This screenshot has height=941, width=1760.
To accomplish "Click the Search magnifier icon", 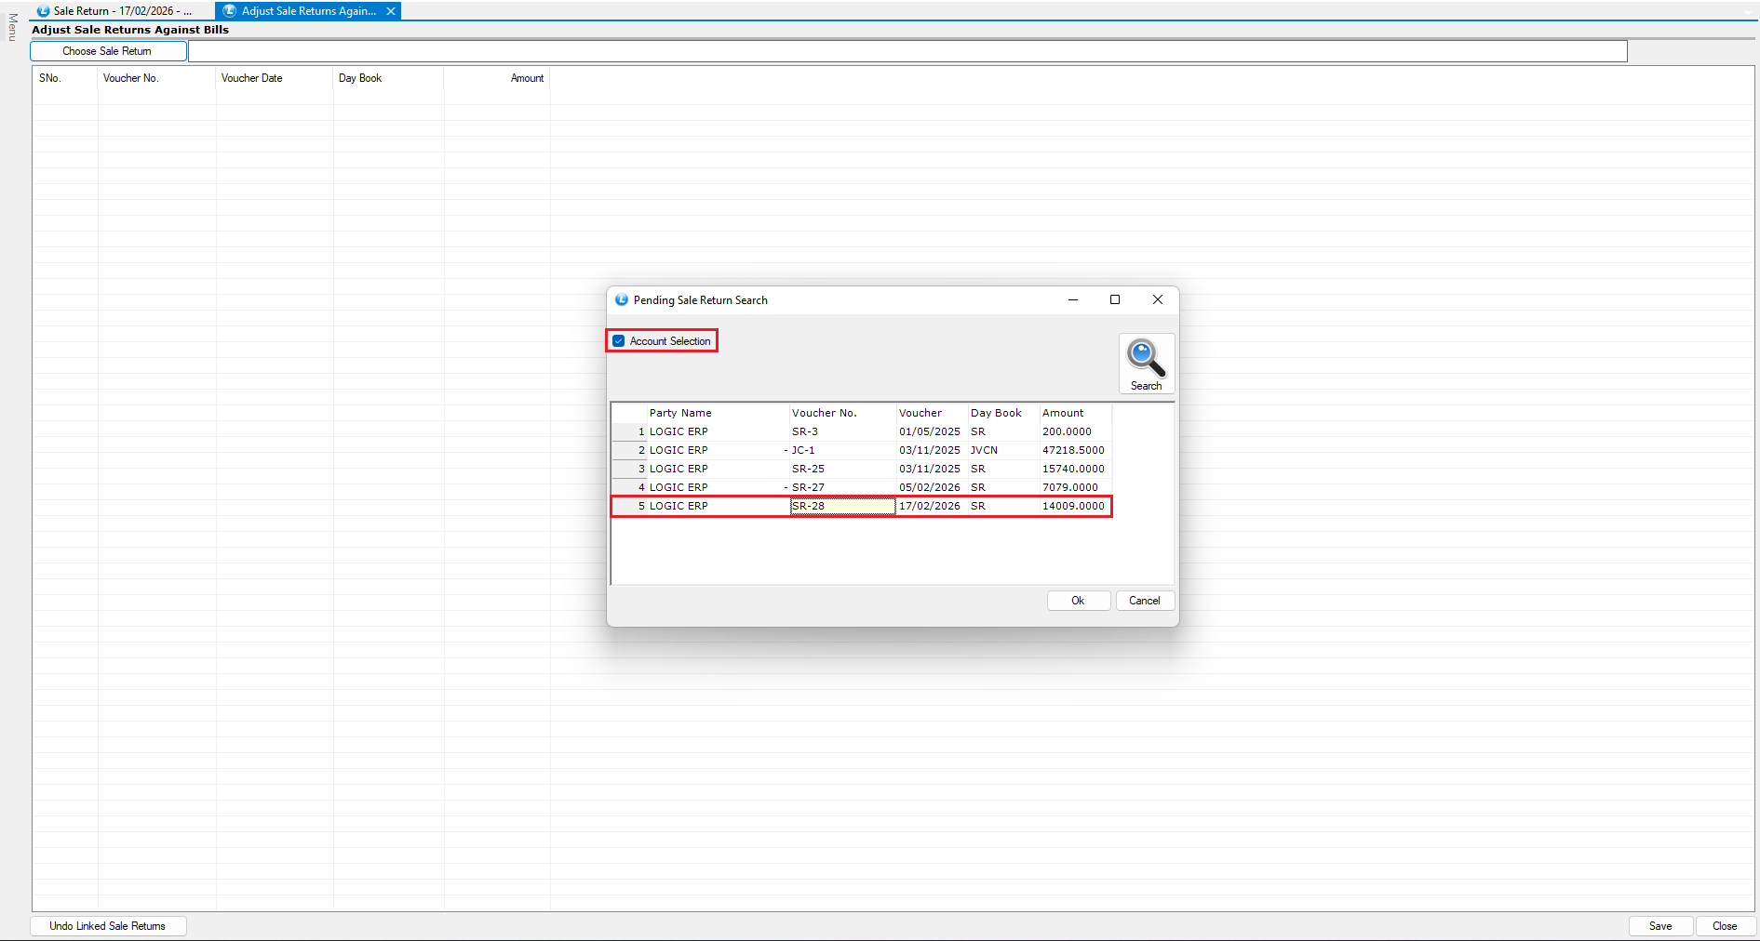I will (1146, 359).
